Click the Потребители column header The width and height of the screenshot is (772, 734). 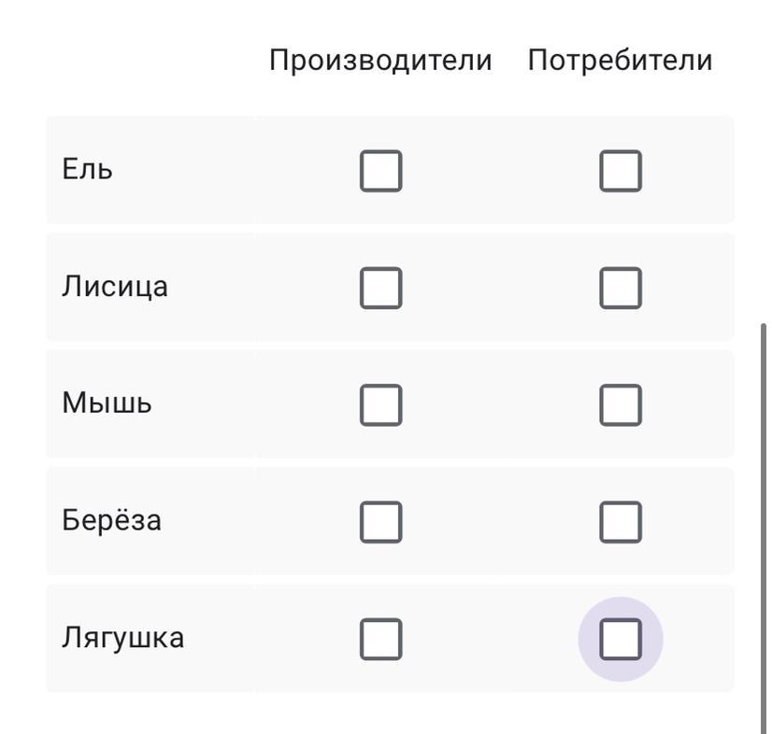click(620, 61)
